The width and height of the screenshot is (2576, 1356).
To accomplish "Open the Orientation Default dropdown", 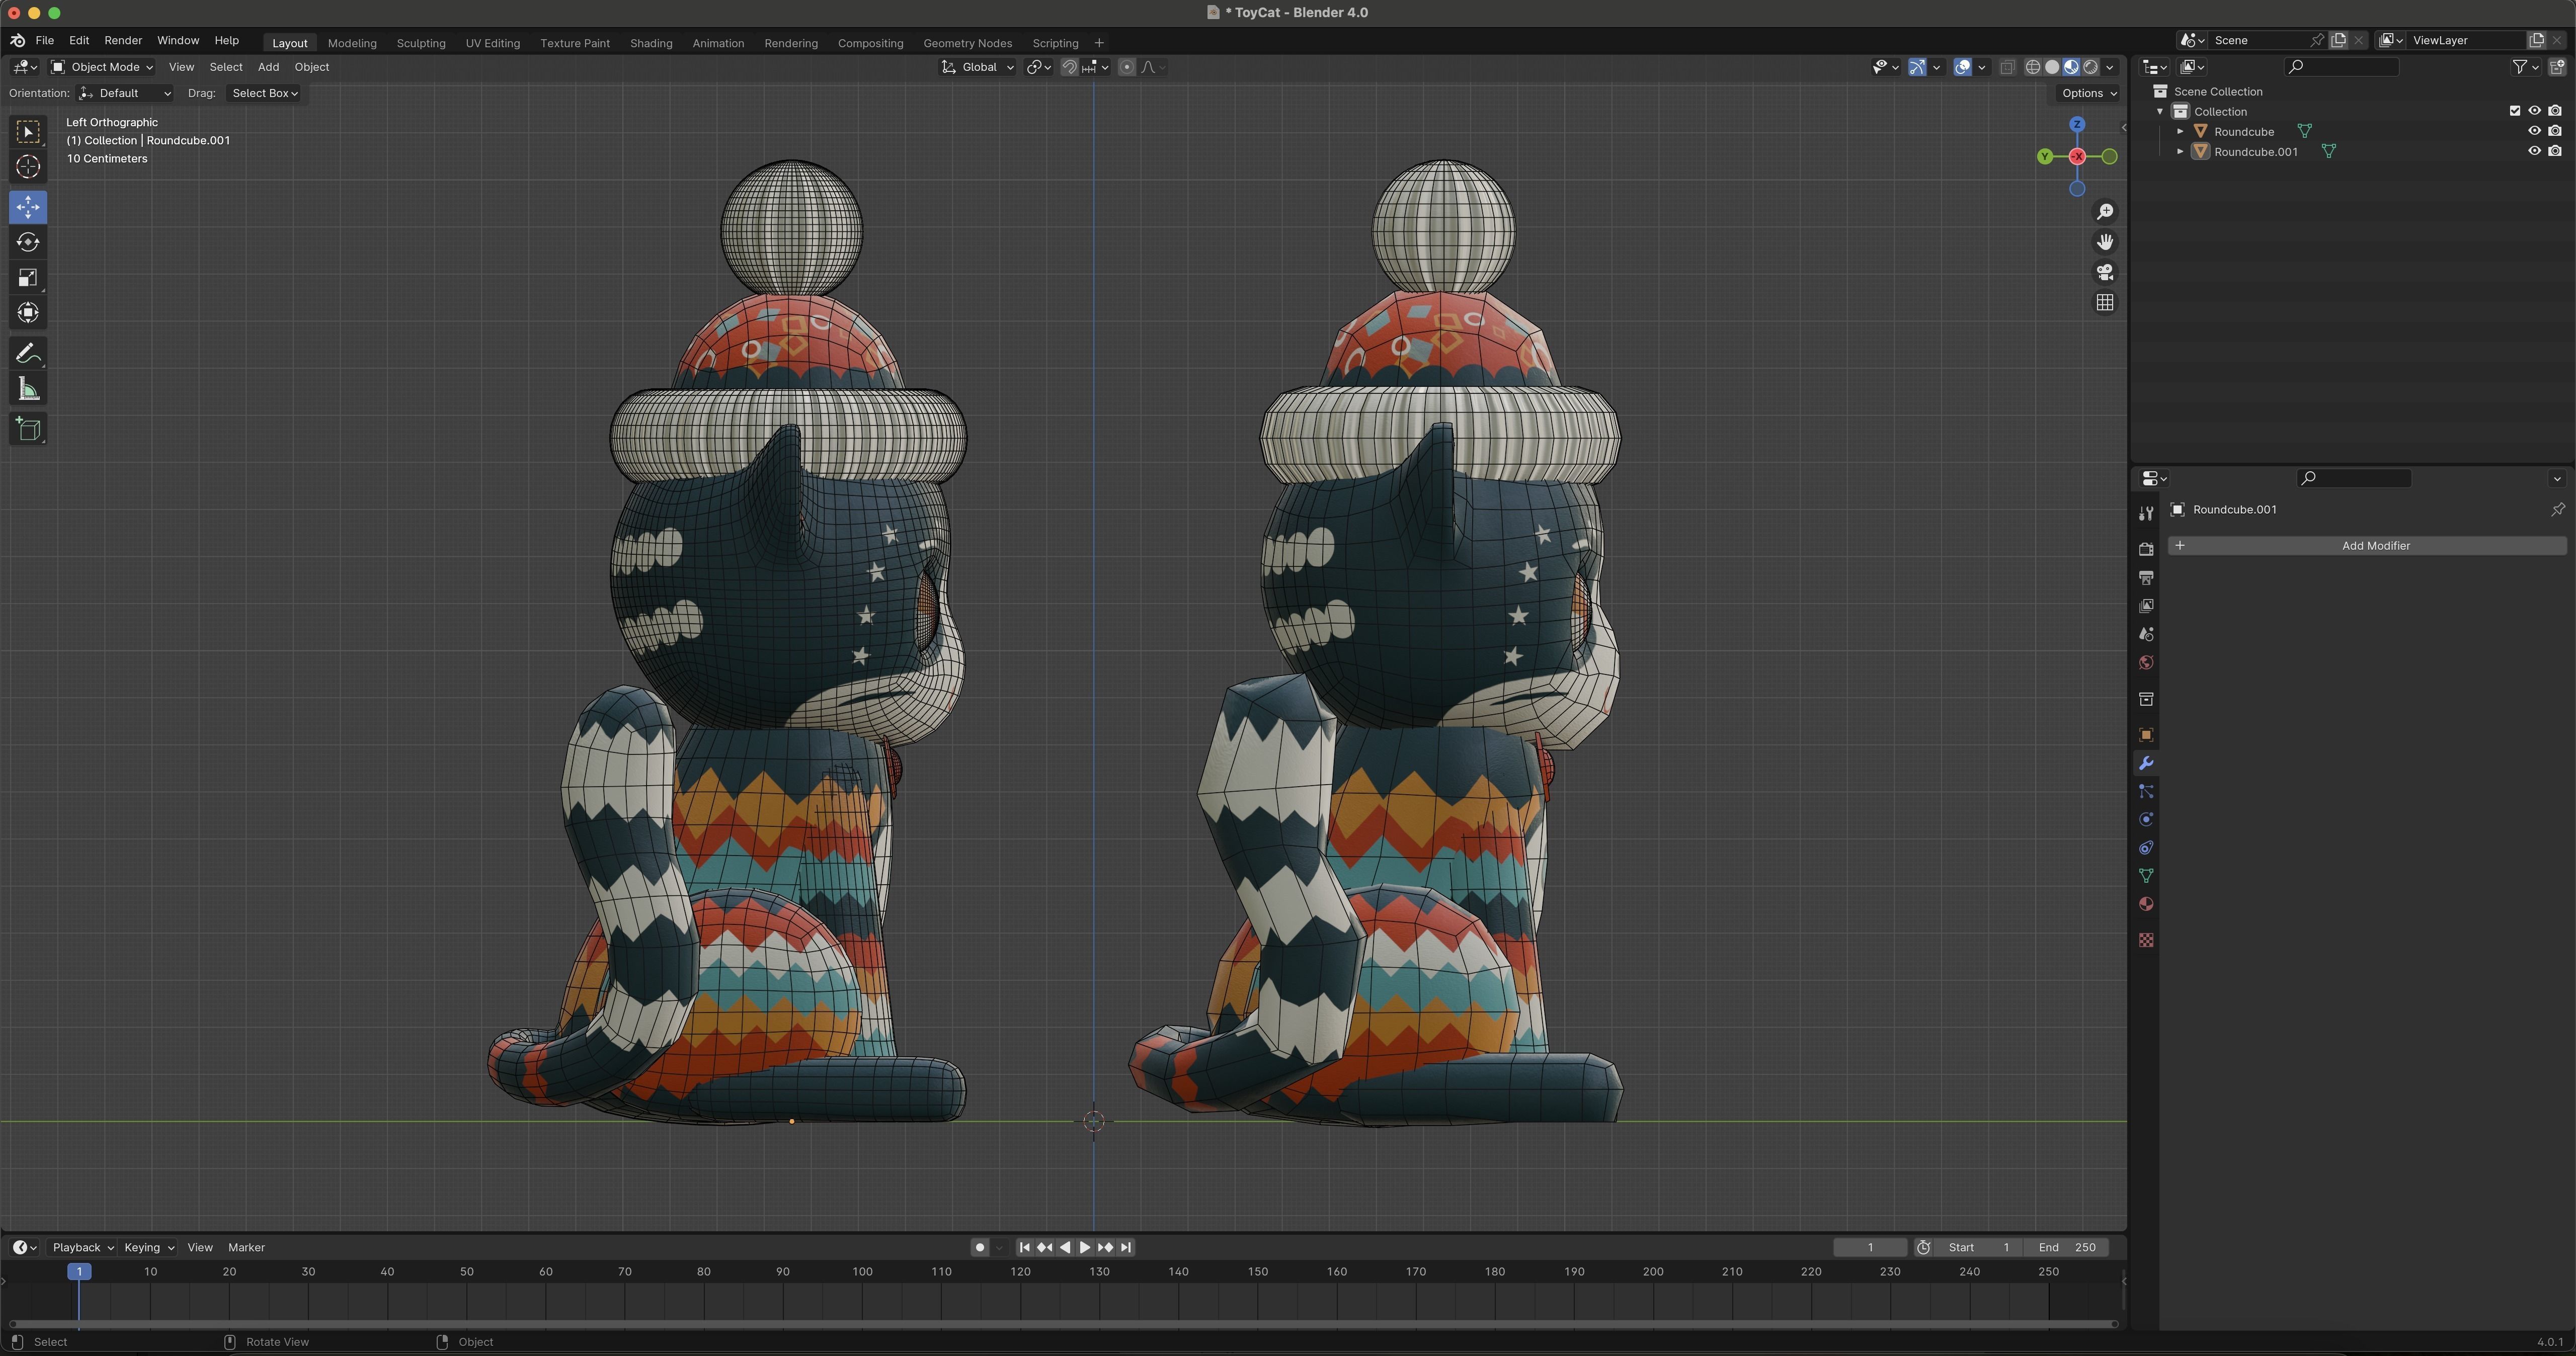I will 125,93.
